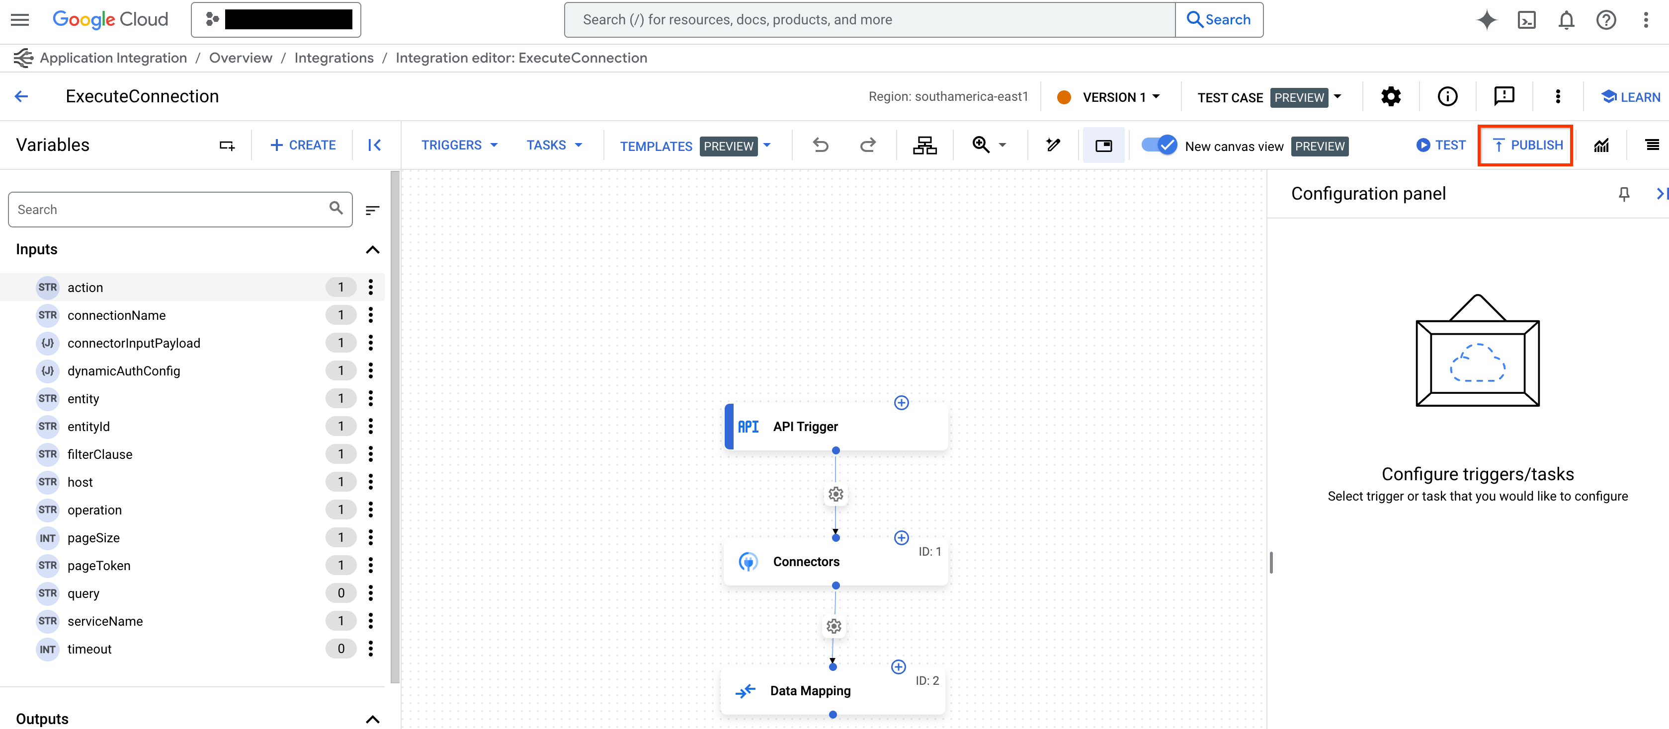Open the navigation hamburger menu
This screenshot has height=729, width=1669.
tap(19, 19)
